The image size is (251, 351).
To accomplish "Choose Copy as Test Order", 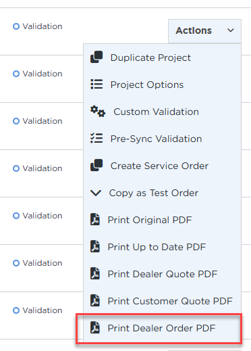I will click(162, 193).
